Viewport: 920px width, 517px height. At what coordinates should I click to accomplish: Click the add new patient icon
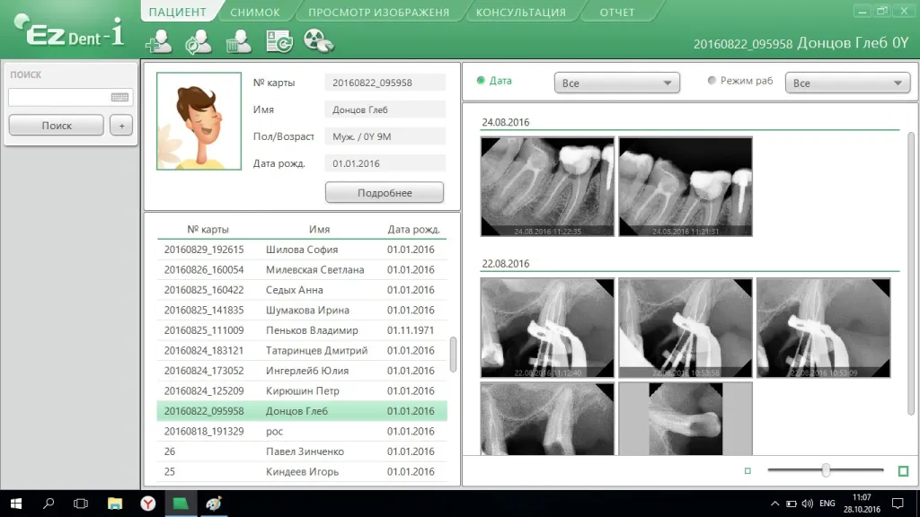(x=158, y=41)
